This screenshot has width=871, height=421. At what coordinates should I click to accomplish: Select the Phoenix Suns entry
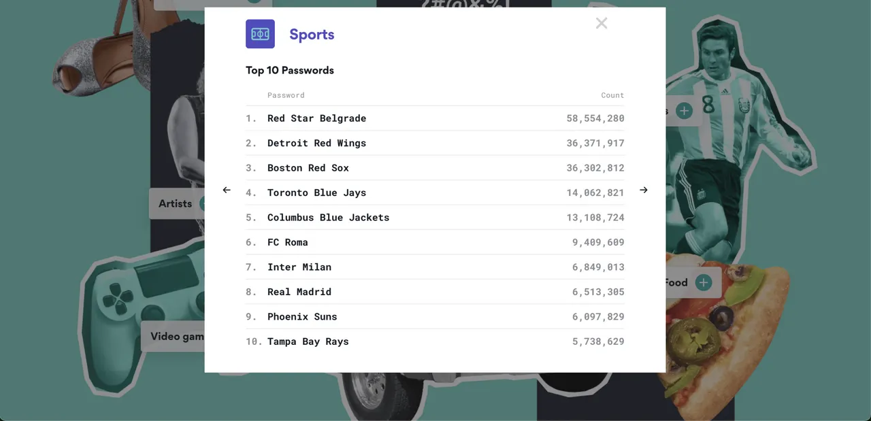(x=435, y=317)
